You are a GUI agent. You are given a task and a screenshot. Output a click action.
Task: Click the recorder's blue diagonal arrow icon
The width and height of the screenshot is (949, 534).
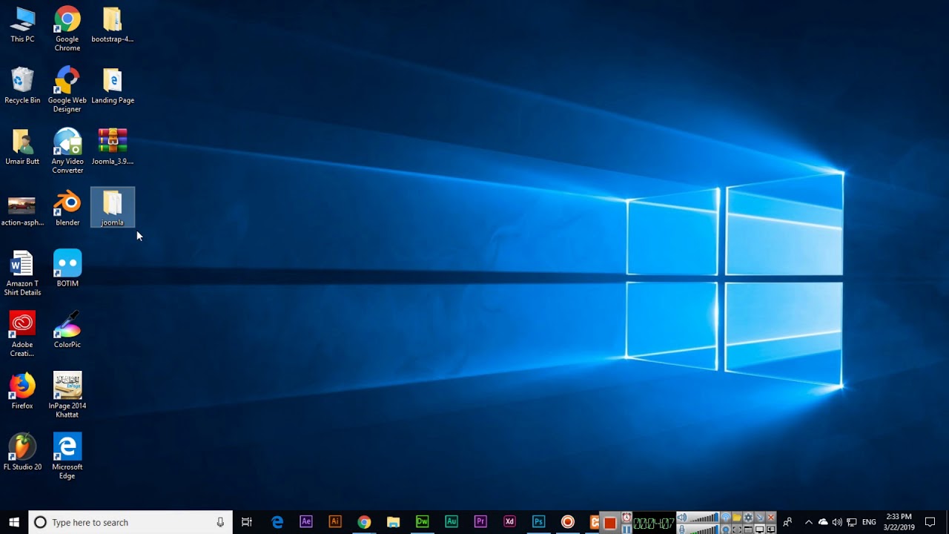(759, 517)
